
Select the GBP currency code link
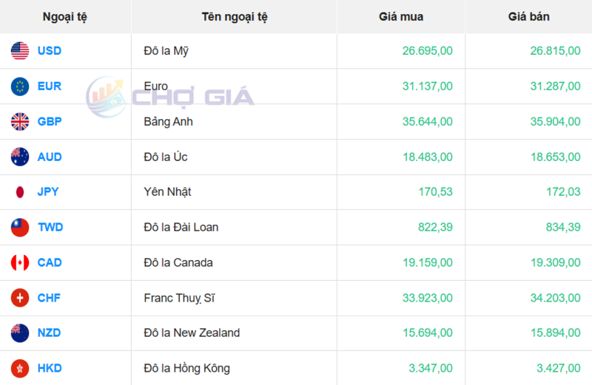(50, 121)
